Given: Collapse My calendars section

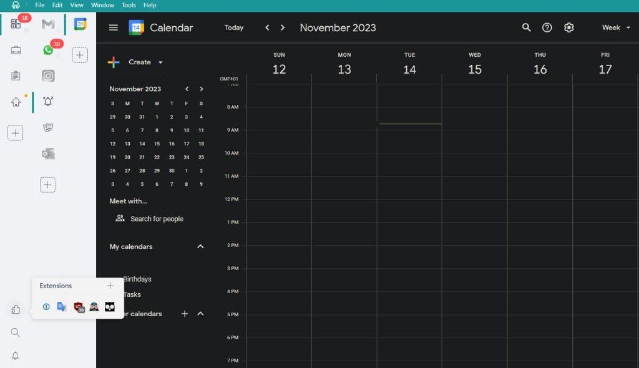Looking at the screenshot, I should (x=200, y=246).
